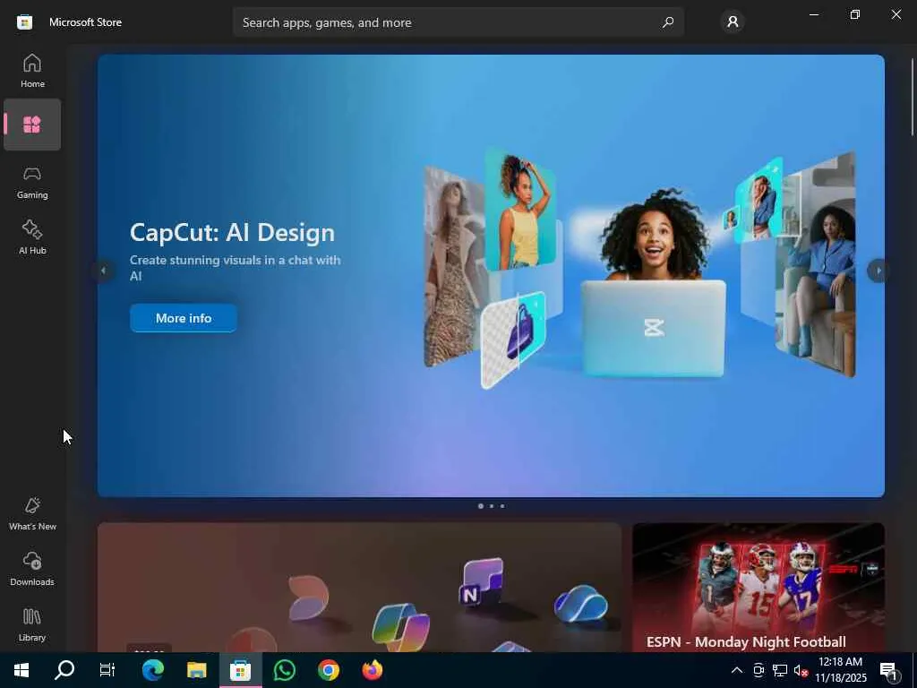The width and height of the screenshot is (917, 688).
Task: Go to next carousel slide arrow
Action: pos(878,271)
